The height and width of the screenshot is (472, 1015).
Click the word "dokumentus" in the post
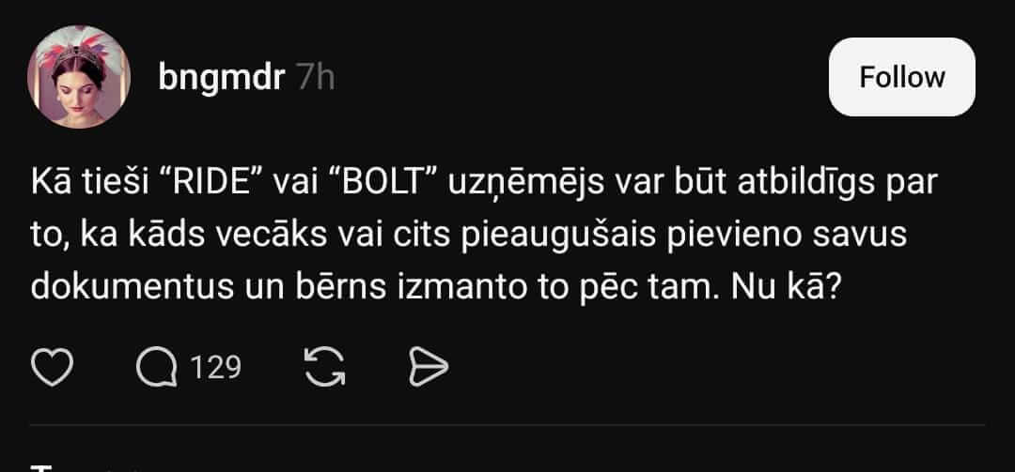(x=133, y=288)
